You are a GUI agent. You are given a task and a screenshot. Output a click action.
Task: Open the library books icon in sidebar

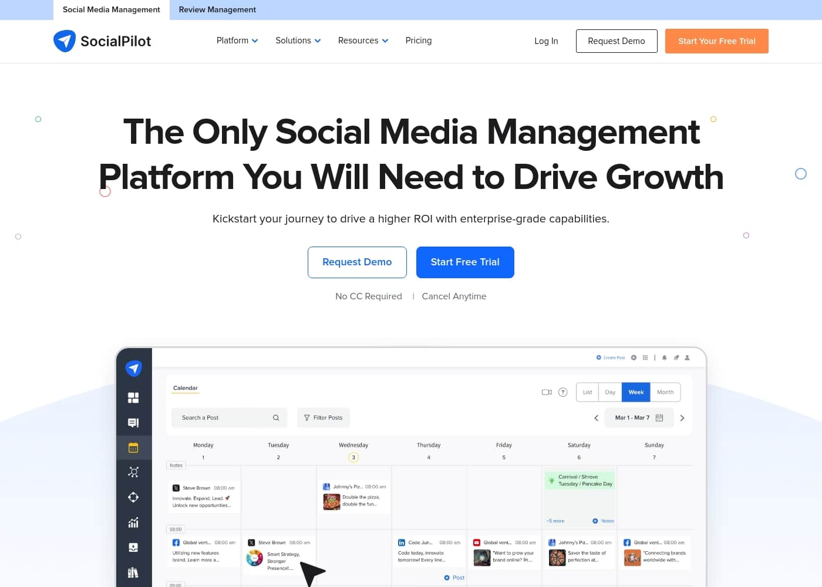[x=133, y=572]
